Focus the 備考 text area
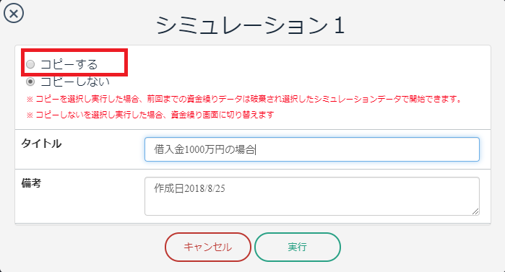The height and width of the screenshot is (272, 505). (312, 196)
